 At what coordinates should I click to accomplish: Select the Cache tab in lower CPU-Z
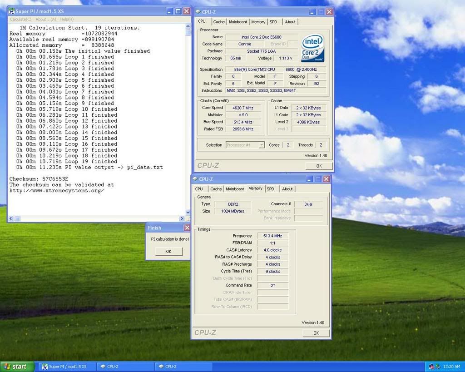tap(216, 189)
